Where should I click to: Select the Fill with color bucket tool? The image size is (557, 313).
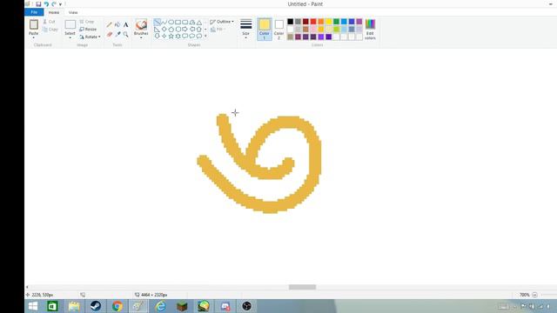coord(117,25)
